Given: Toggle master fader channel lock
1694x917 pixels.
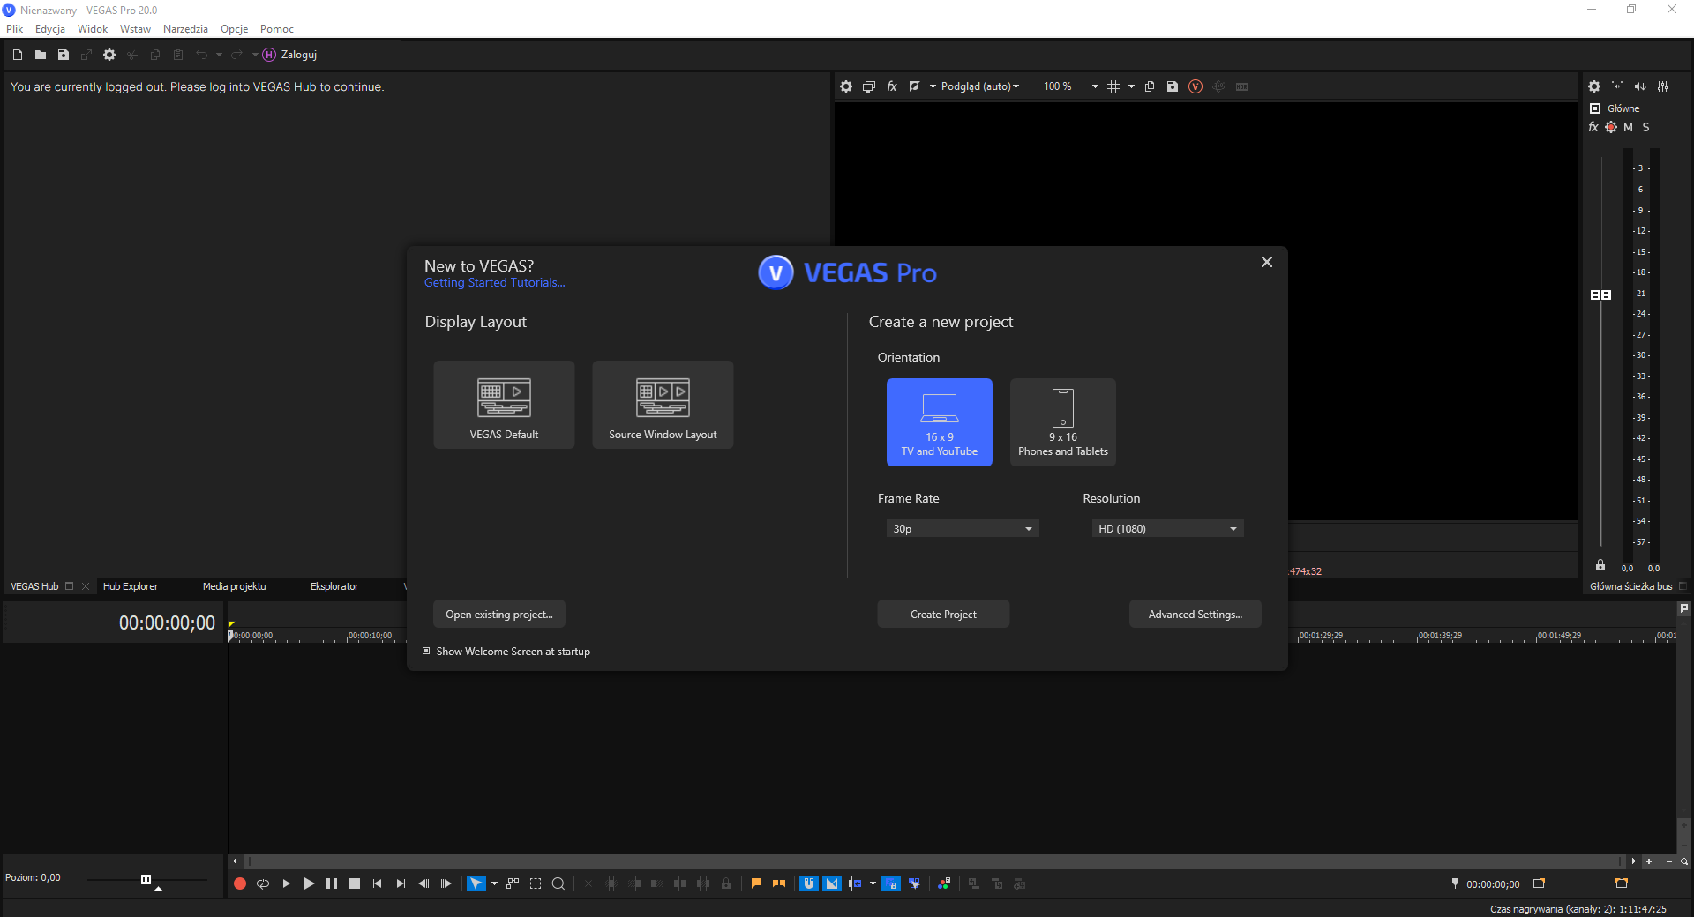Looking at the screenshot, I should point(1600,566).
